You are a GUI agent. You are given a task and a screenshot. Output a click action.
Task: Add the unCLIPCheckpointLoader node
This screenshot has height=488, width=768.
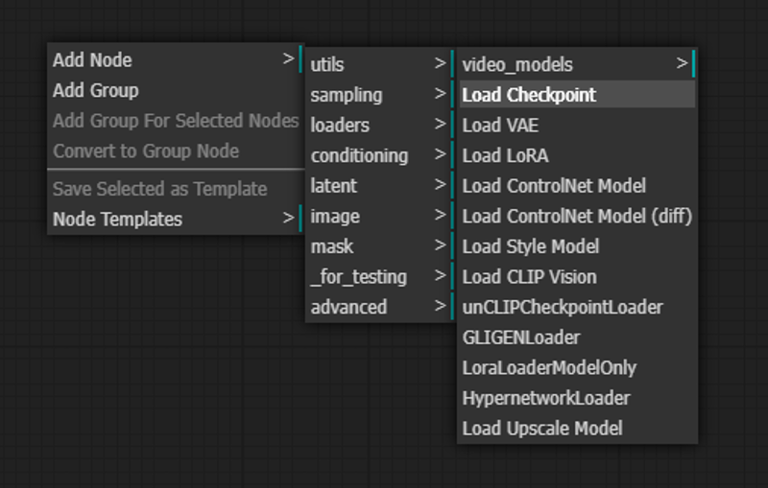tap(577, 307)
